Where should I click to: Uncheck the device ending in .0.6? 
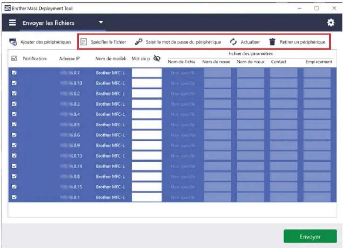14,135
